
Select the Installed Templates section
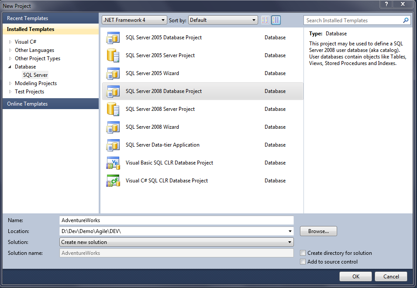[x=51, y=29]
